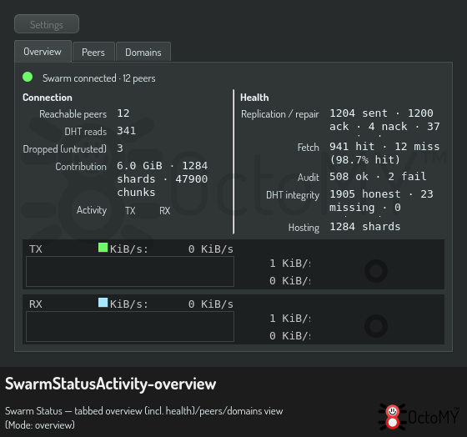
Task: Click the Dropped (untrusted) value 3
Action: pyautogui.click(x=120, y=148)
